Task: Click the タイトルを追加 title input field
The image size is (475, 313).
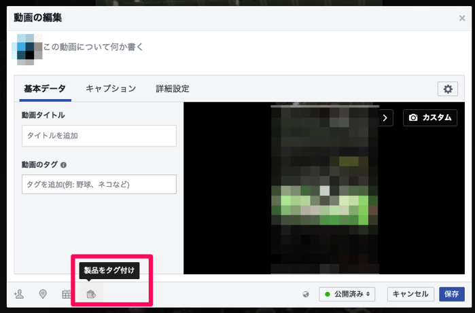Action: 99,136
